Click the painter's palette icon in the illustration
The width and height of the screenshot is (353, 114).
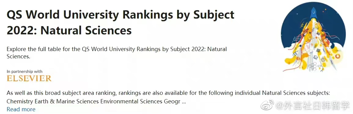pos(323,59)
